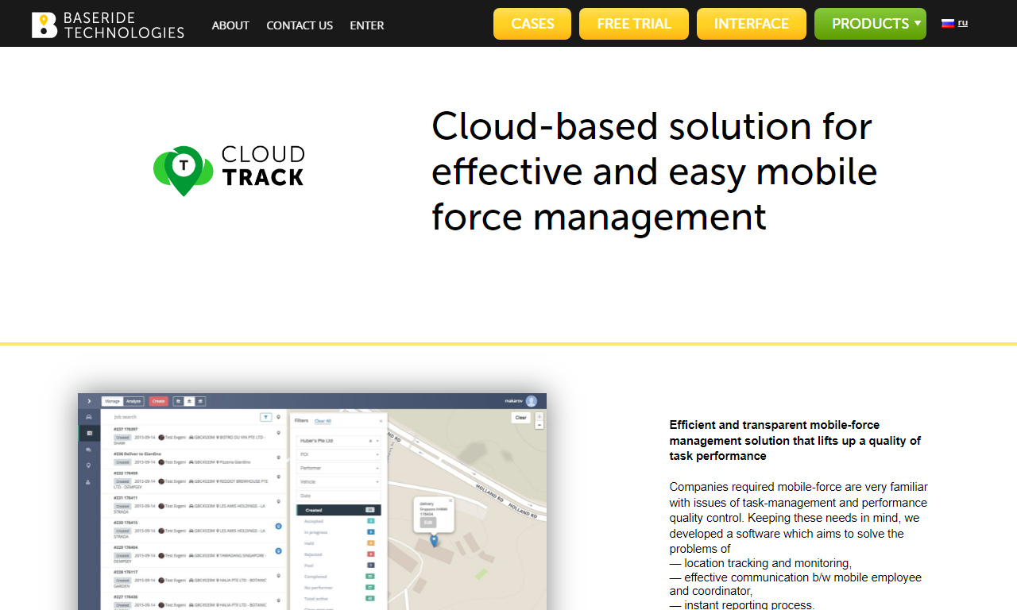
Task: Switch language via the ru link
Action: coord(963,22)
